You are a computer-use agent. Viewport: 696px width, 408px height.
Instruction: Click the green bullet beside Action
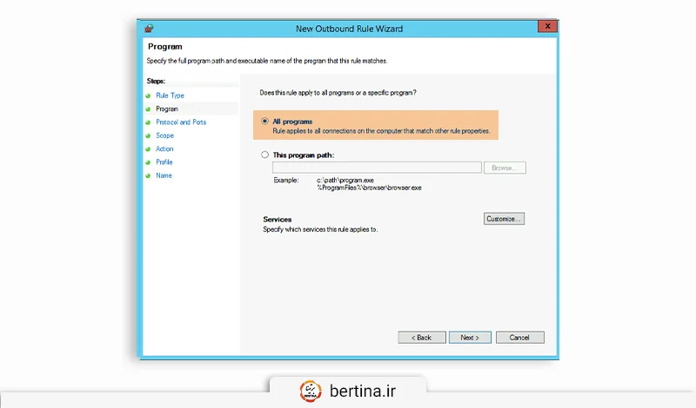(149, 149)
